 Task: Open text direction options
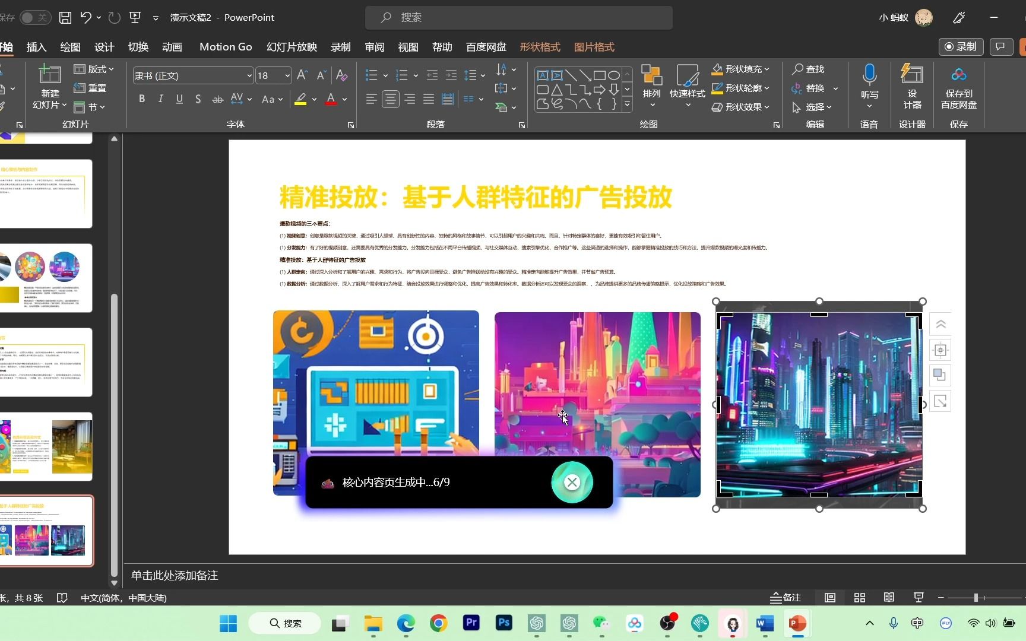pos(506,69)
